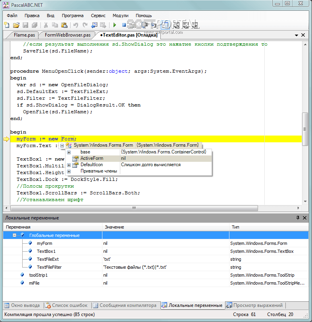The width and height of the screenshot is (312, 322).
Task: Open the Программа menu
Action: (73, 16)
